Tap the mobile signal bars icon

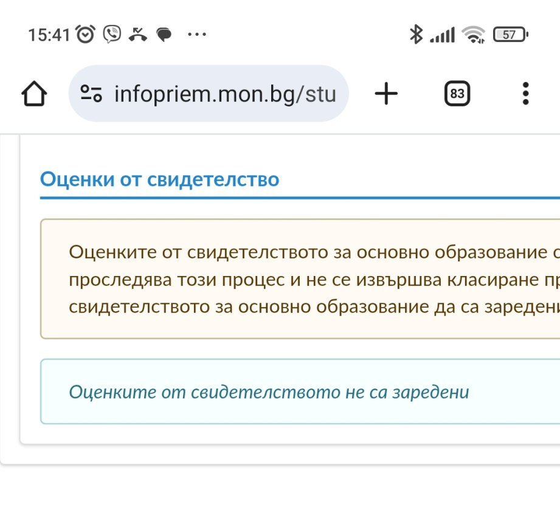pyautogui.click(x=442, y=36)
